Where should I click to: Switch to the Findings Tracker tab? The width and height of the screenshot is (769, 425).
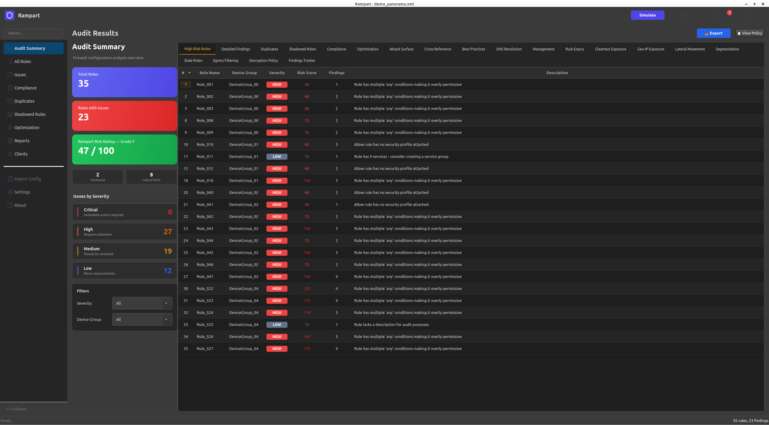[x=302, y=60]
